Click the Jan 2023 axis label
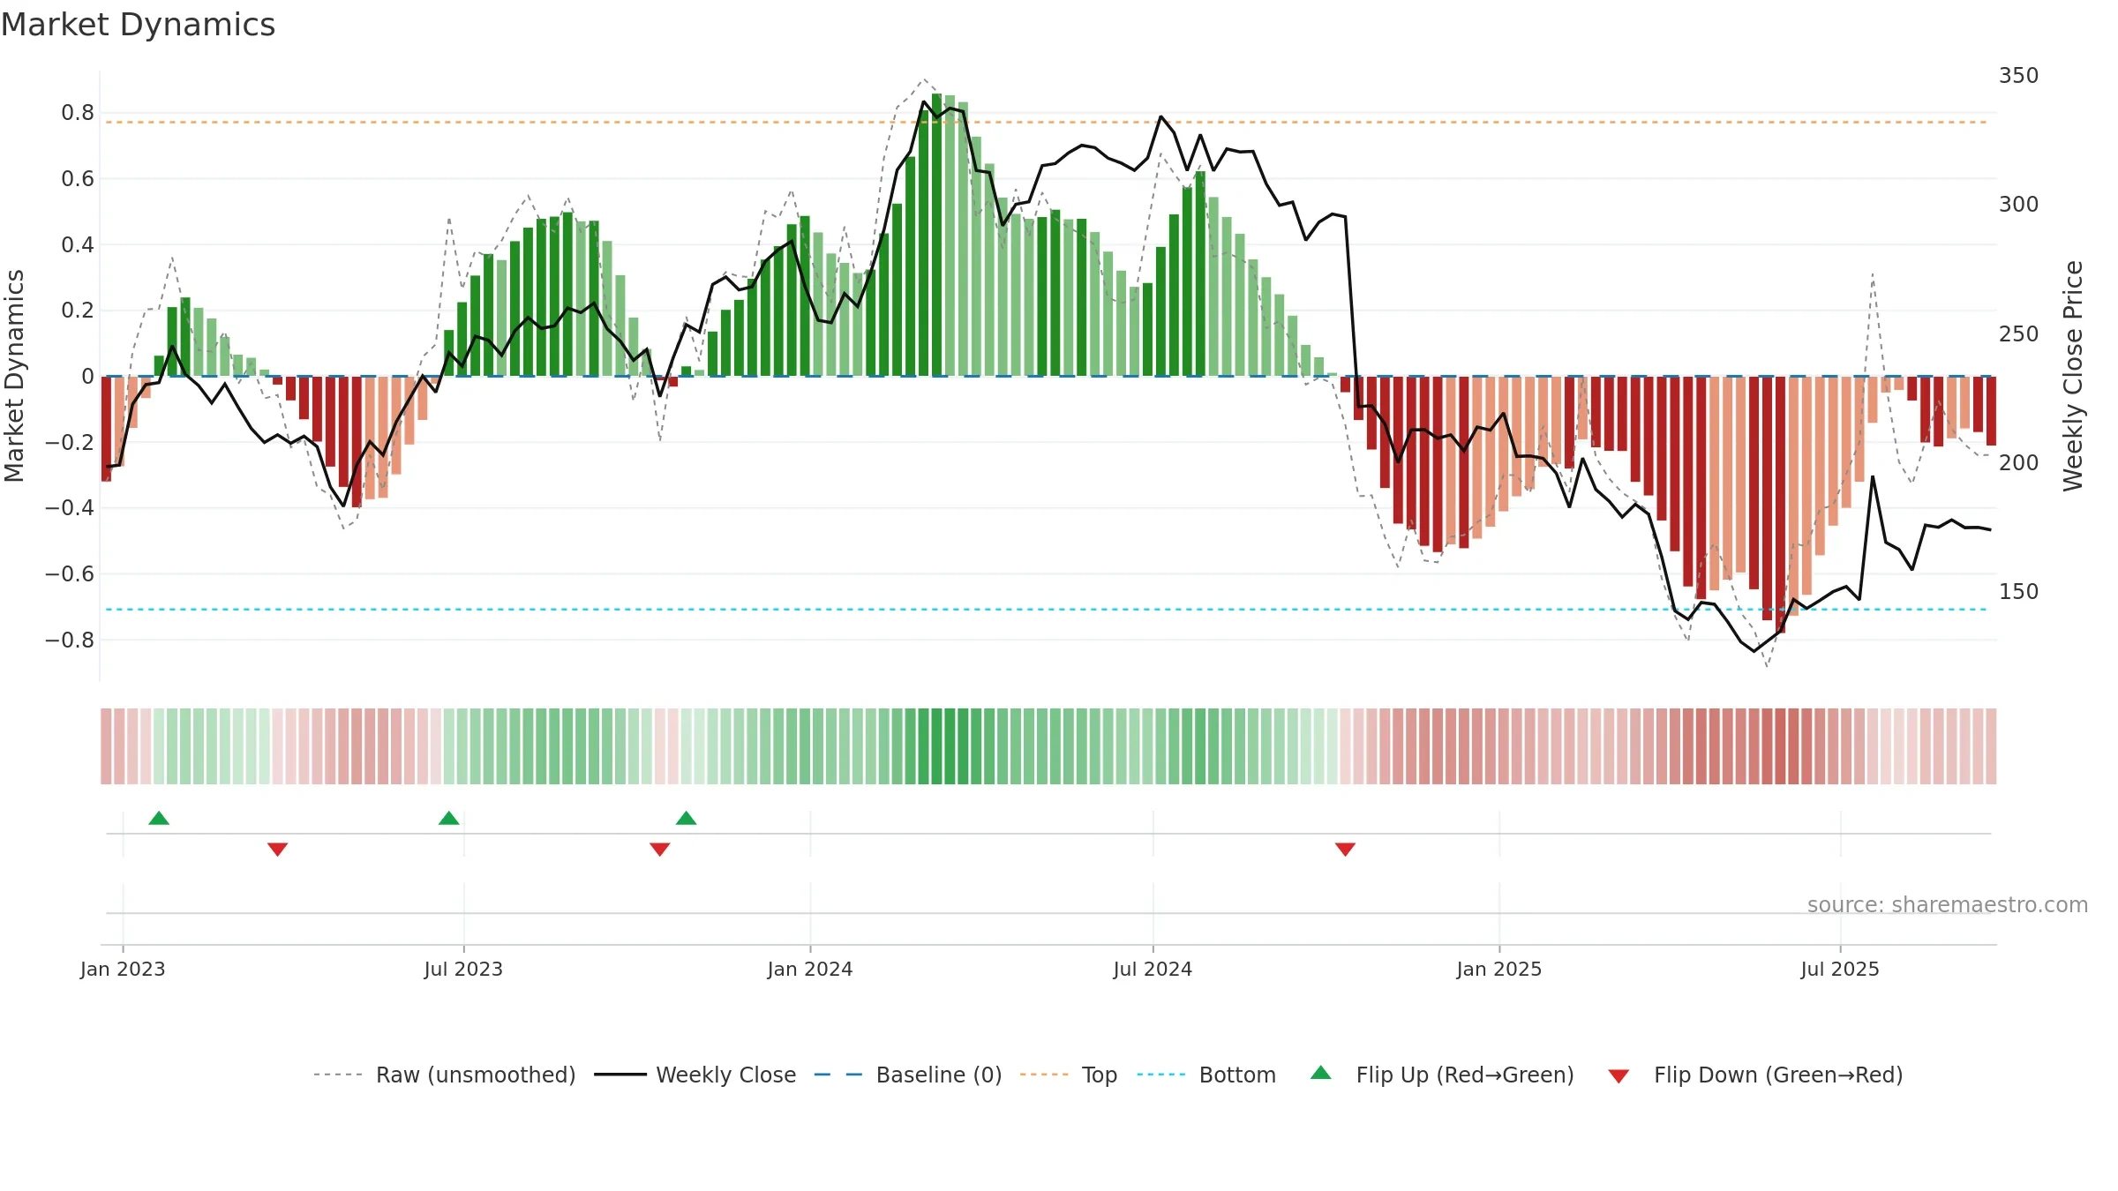This screenshot has height=1191, width=2118. click(123, 969)
